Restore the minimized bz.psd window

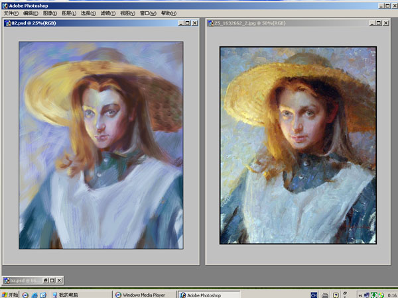45,280
